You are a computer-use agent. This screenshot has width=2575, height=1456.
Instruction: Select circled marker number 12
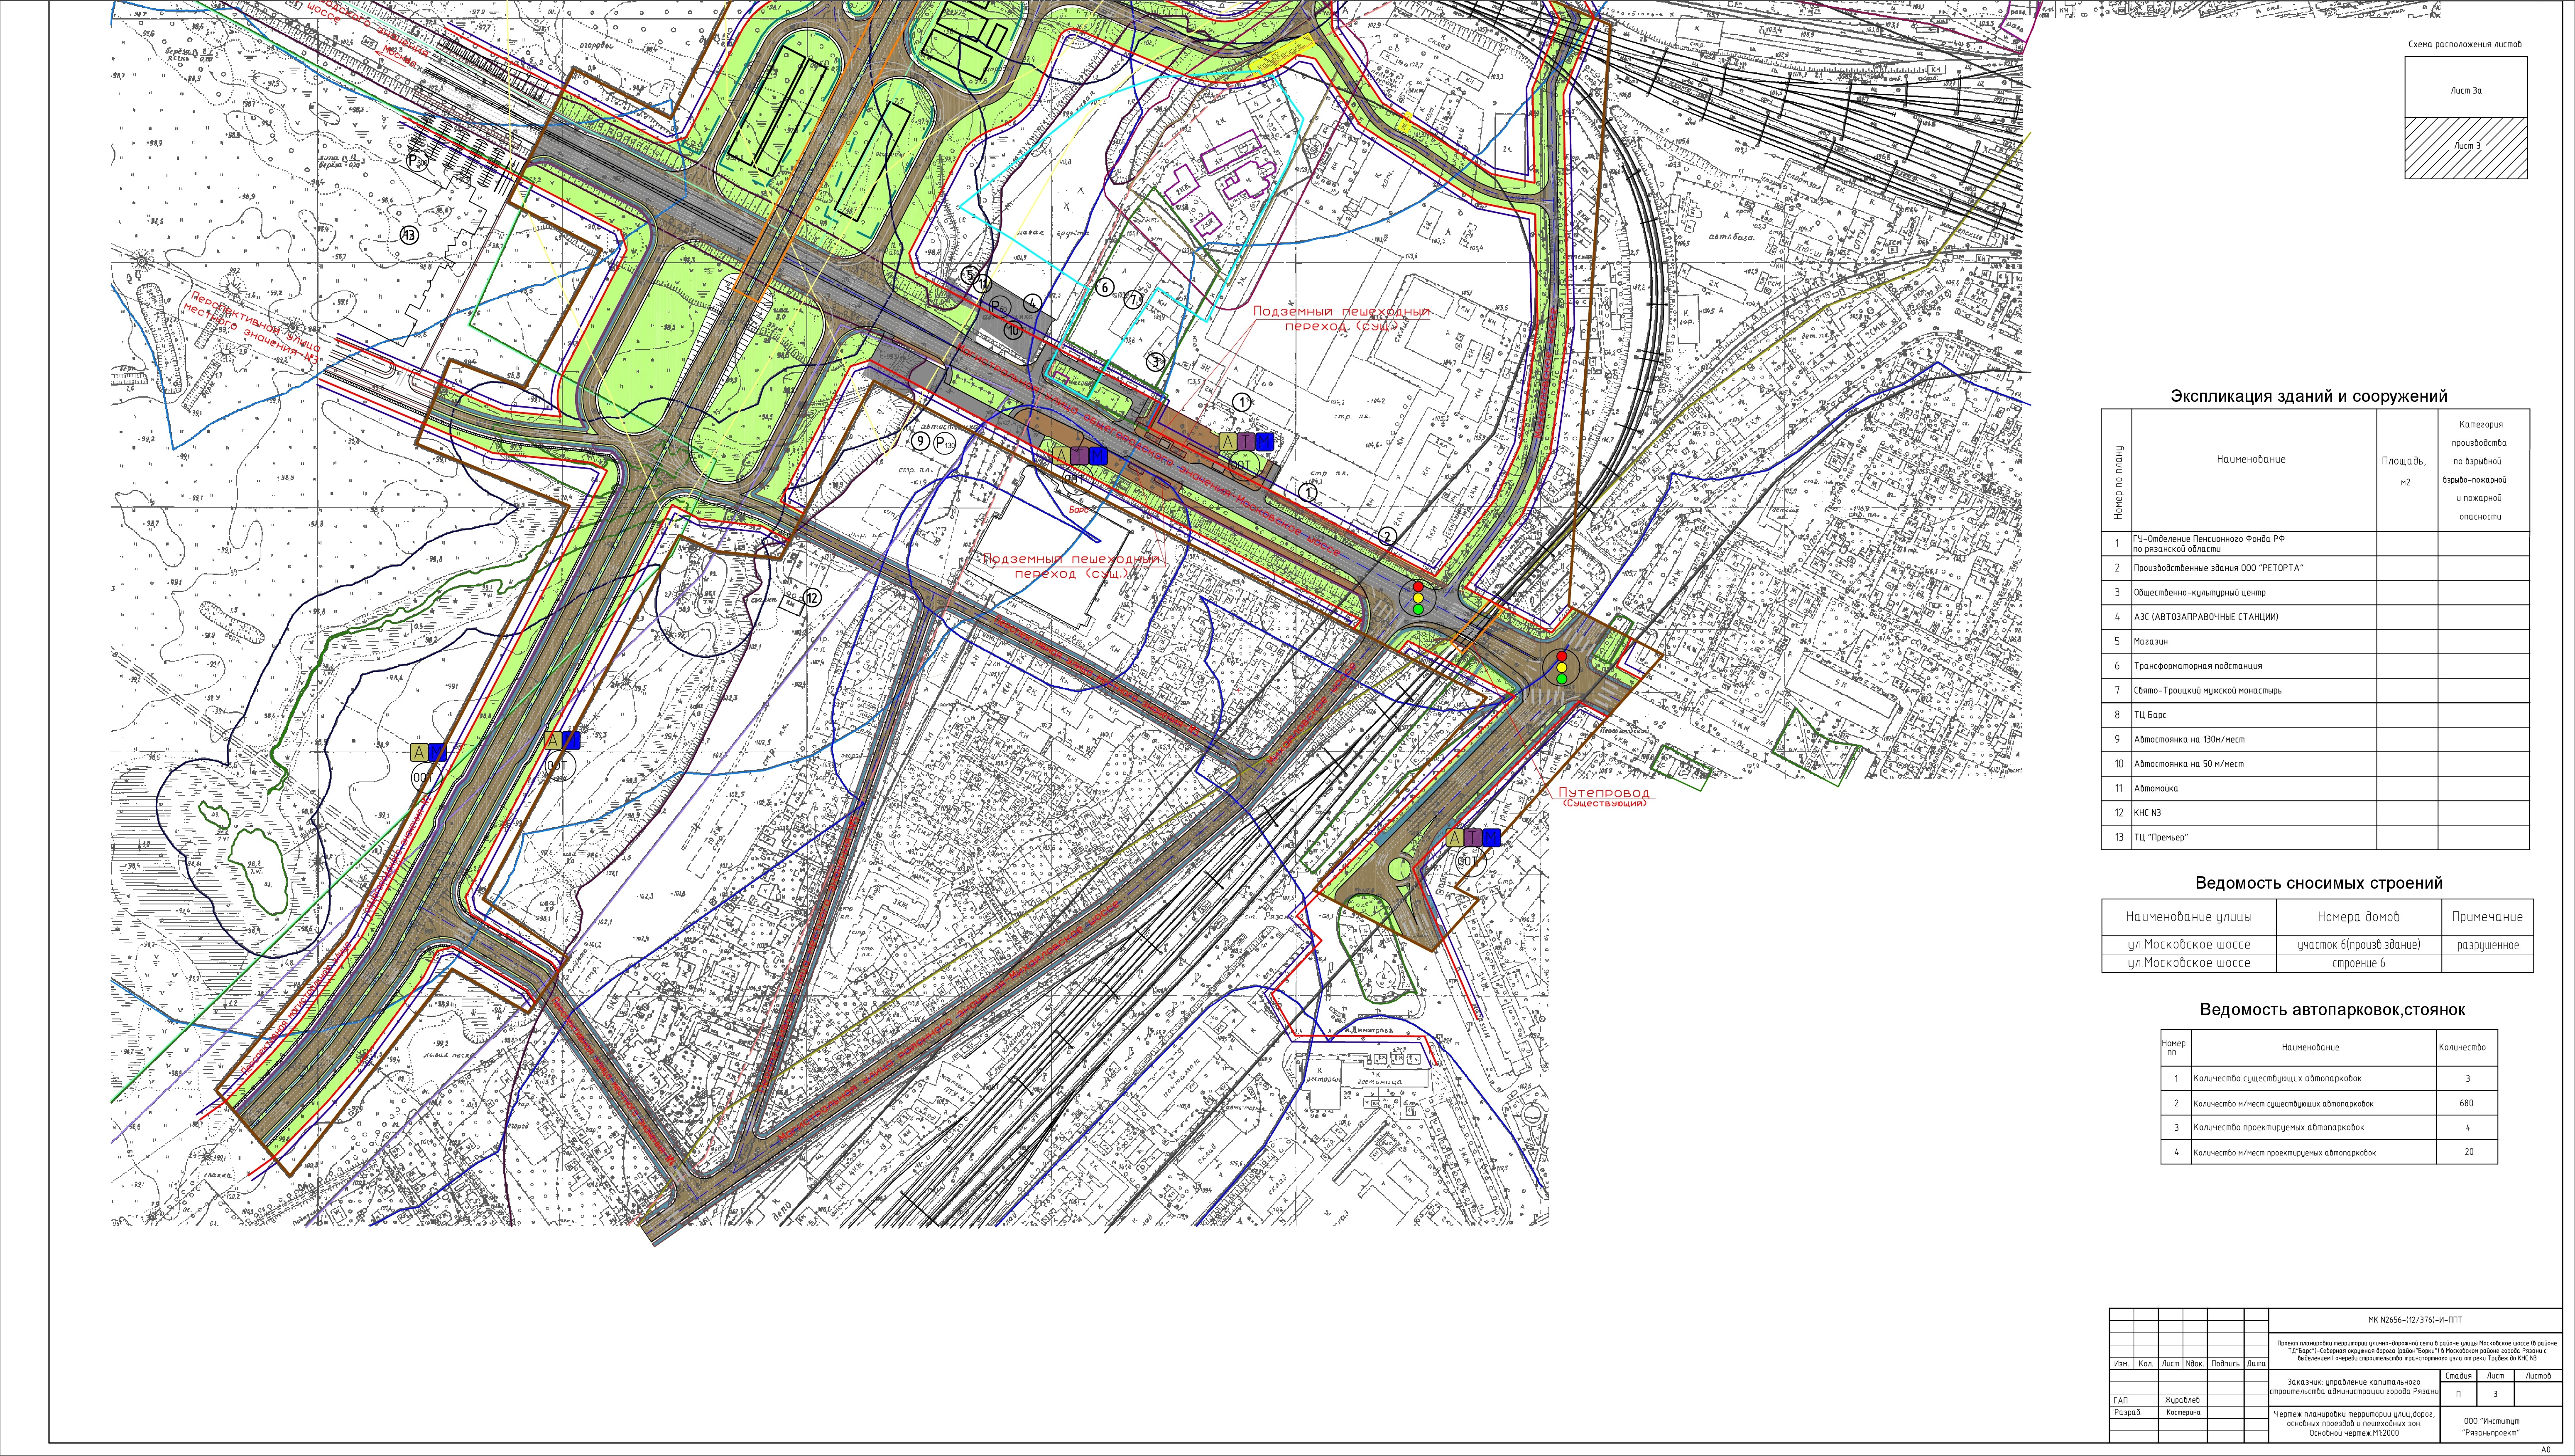(812, 598)
